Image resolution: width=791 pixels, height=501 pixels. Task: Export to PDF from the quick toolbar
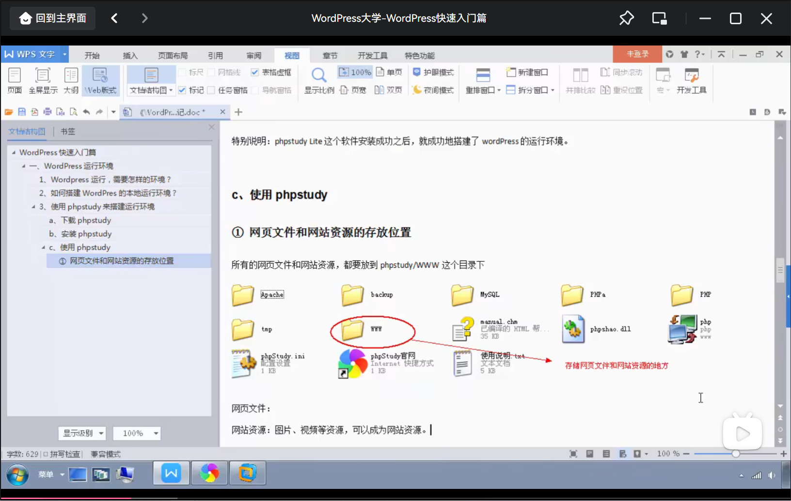click(34, 112)
